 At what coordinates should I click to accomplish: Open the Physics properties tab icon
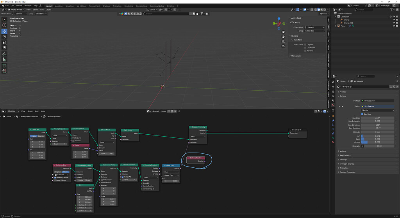point(333,129)
